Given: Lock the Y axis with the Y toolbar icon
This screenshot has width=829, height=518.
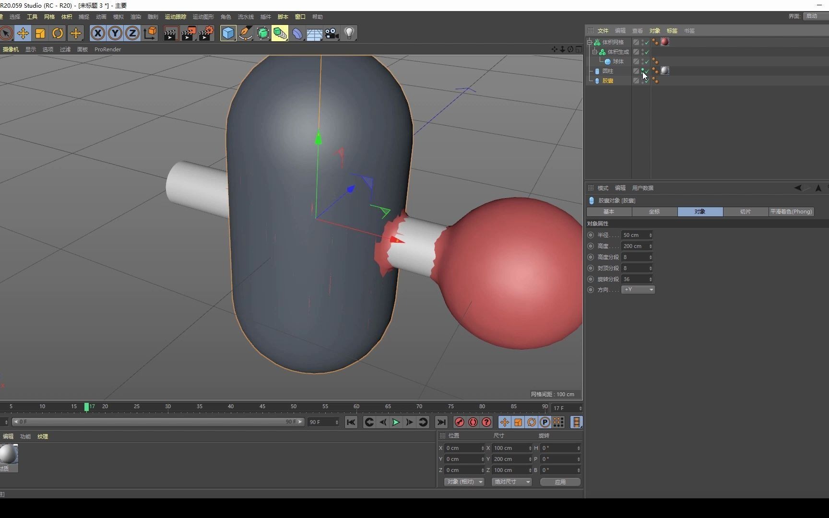Looking at the screenshot, I should tap(115, 33).
